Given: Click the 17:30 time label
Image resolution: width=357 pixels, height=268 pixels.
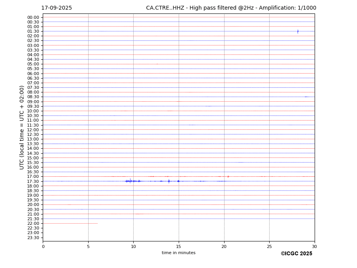Looking at the screenshot, I should point(33,181).
